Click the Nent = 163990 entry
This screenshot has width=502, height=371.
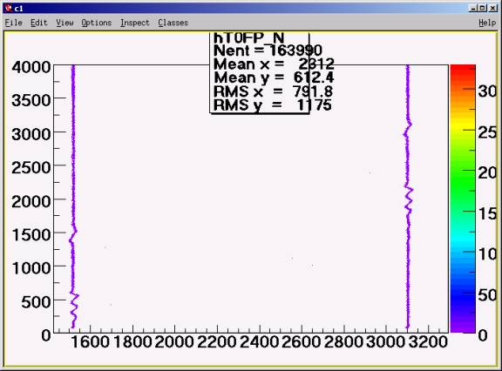[268, 51]
